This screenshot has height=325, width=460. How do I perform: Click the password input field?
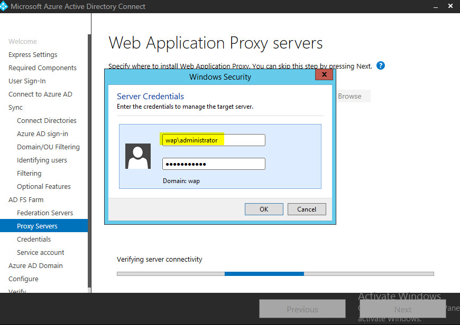(214, 164)
